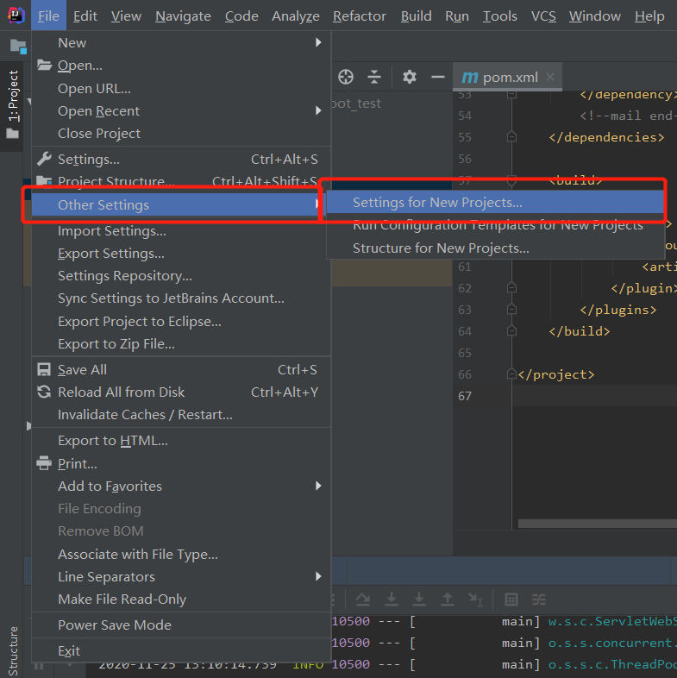
Task: Click the IntelliJ IDEA logo icon
Action: [16, 16]
